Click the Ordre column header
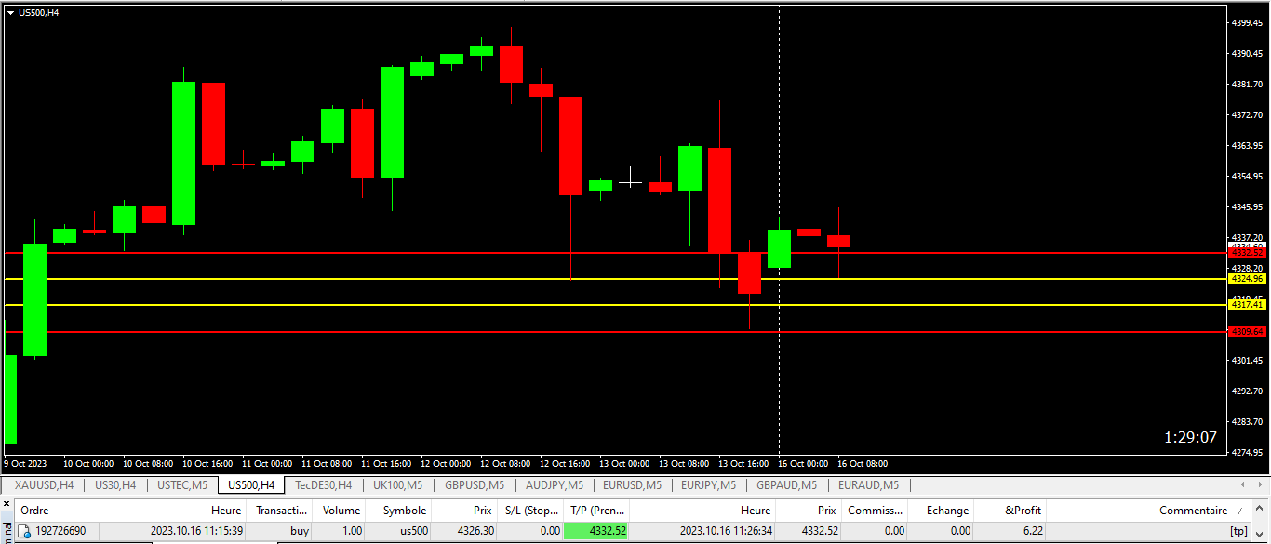The width and height of the screenshot is (1271, 544). 35,511
